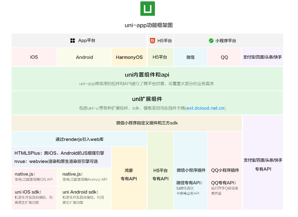Screen dimensions: 298x217
Task: Click the green 小程序平台 icon
Action: point(211,41)
